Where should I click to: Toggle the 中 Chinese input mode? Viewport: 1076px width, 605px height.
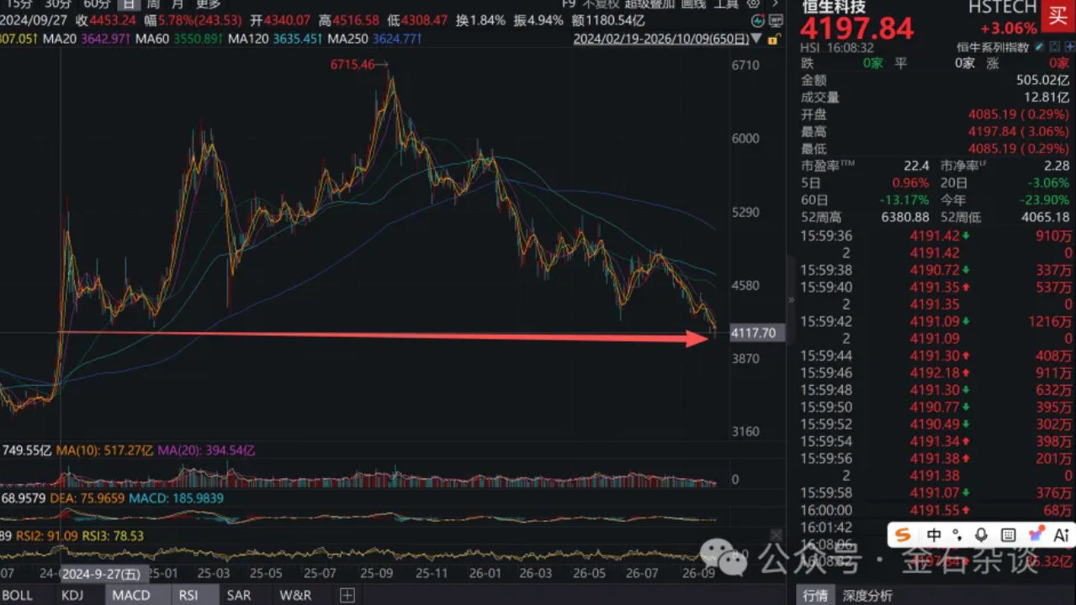935,534
